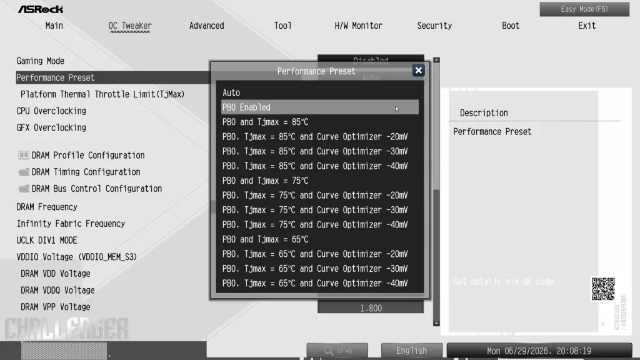Image resolution: width=640 pixels, height=360 pixels.
Task: Open the Boot tab
Action: [511, 26]
